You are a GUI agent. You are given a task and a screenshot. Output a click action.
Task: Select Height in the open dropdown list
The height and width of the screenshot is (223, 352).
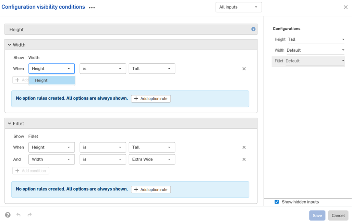pyautogui.click(x=52, y=80)
